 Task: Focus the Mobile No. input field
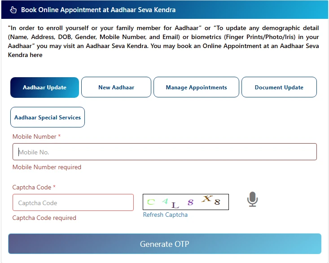click(165, 152)
